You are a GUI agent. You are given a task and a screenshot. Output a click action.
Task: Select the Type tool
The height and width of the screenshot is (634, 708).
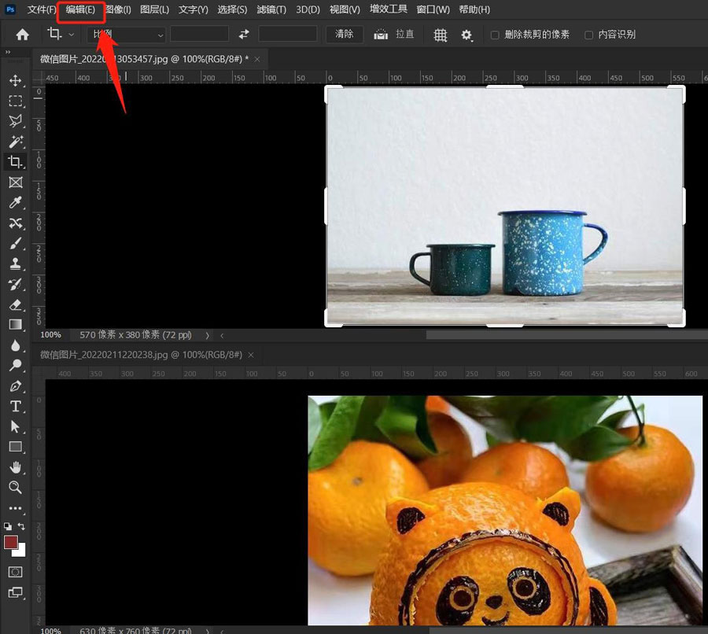(x=16, y=407)
